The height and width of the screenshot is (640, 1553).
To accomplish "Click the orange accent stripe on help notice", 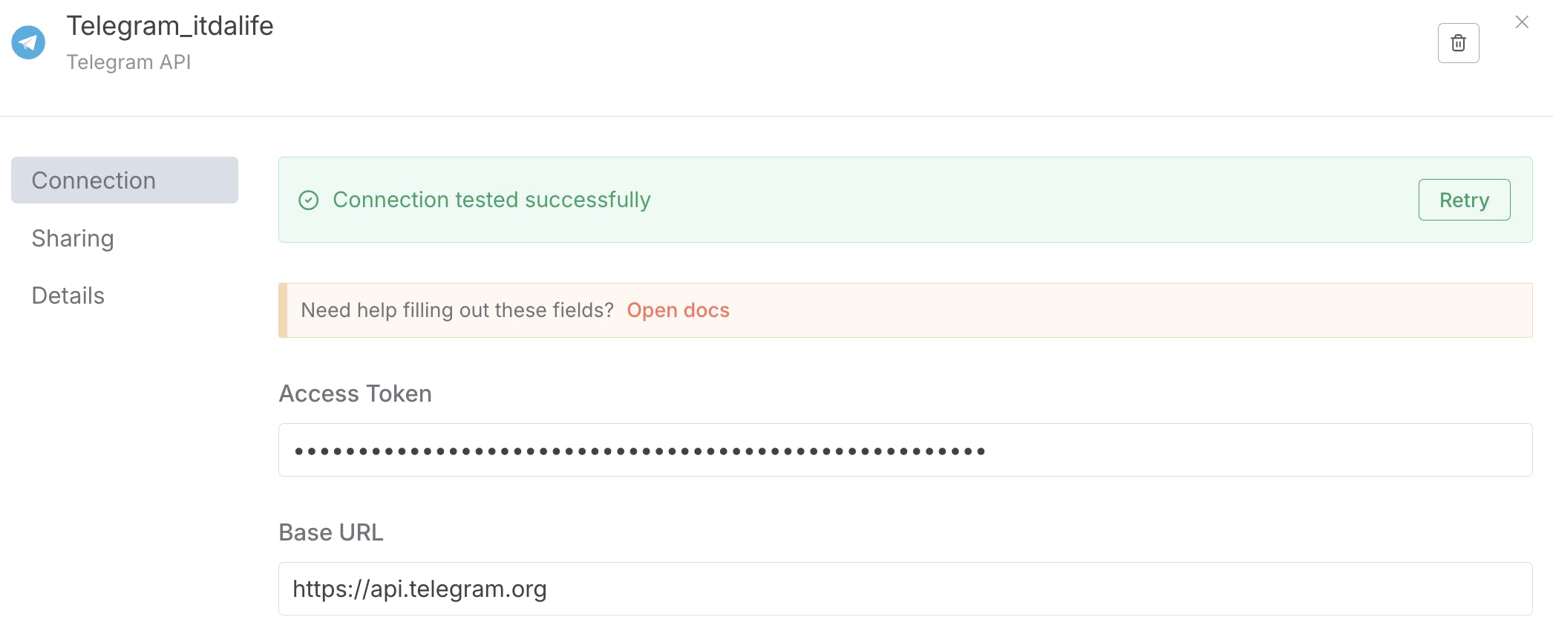I will pyautogui.click(x=283, y=310).
